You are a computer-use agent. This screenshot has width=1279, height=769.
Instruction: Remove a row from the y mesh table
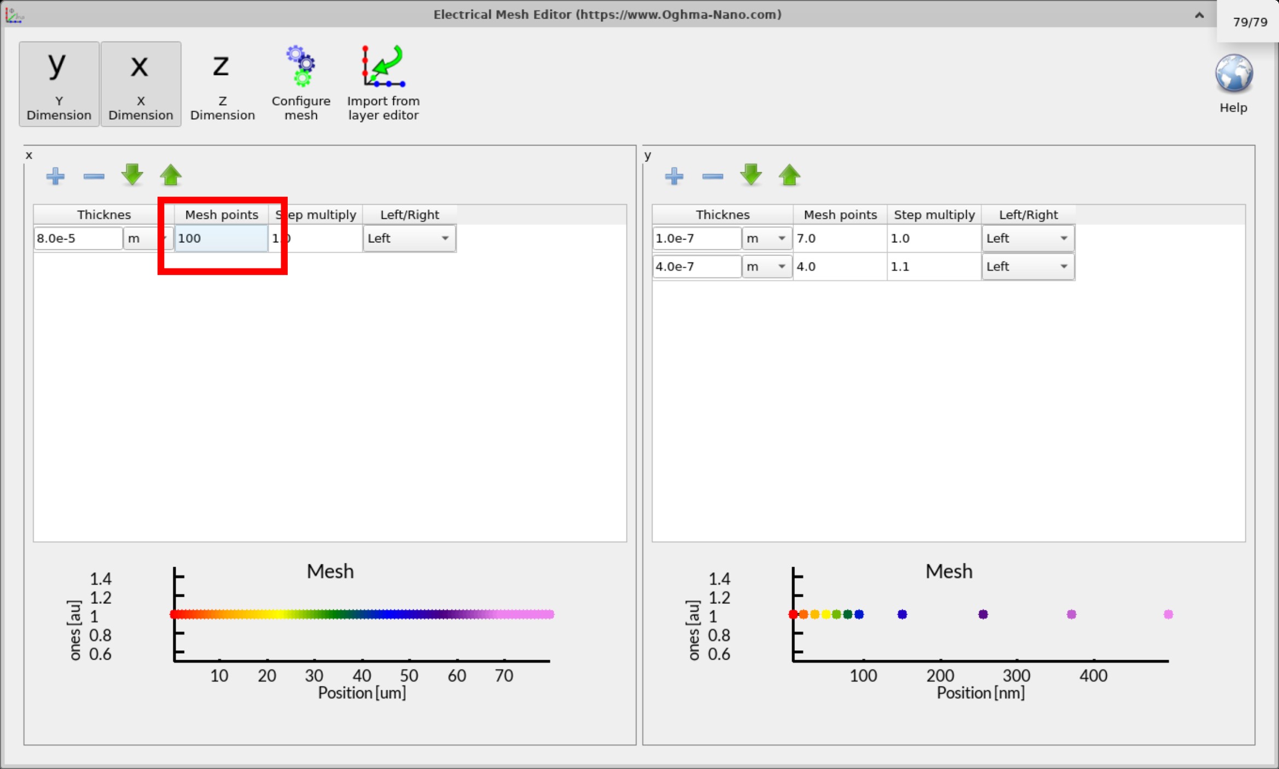(712, 176)
